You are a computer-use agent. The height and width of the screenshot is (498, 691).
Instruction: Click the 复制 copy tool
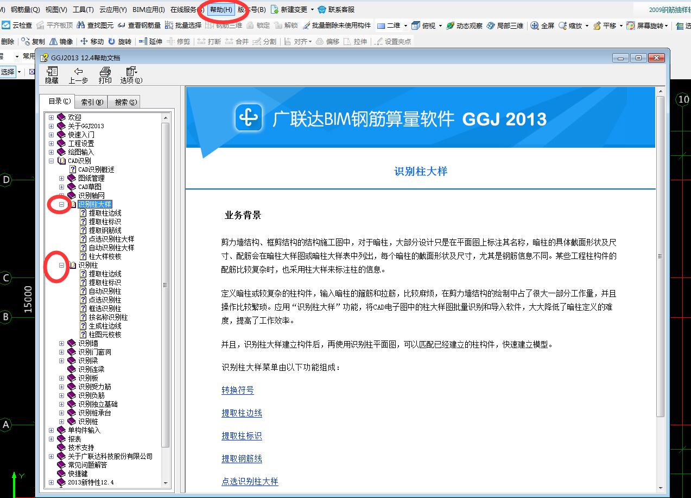(x=34, y=41)
